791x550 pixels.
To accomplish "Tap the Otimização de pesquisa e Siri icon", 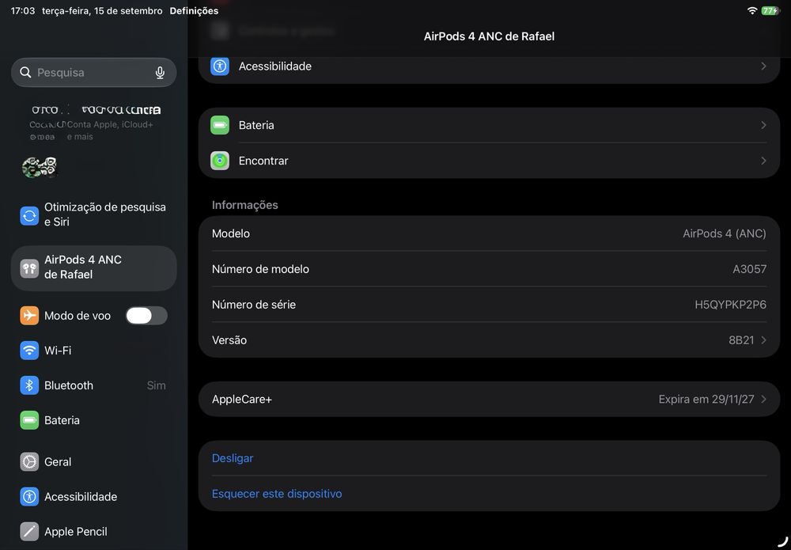I will point(29,215).
